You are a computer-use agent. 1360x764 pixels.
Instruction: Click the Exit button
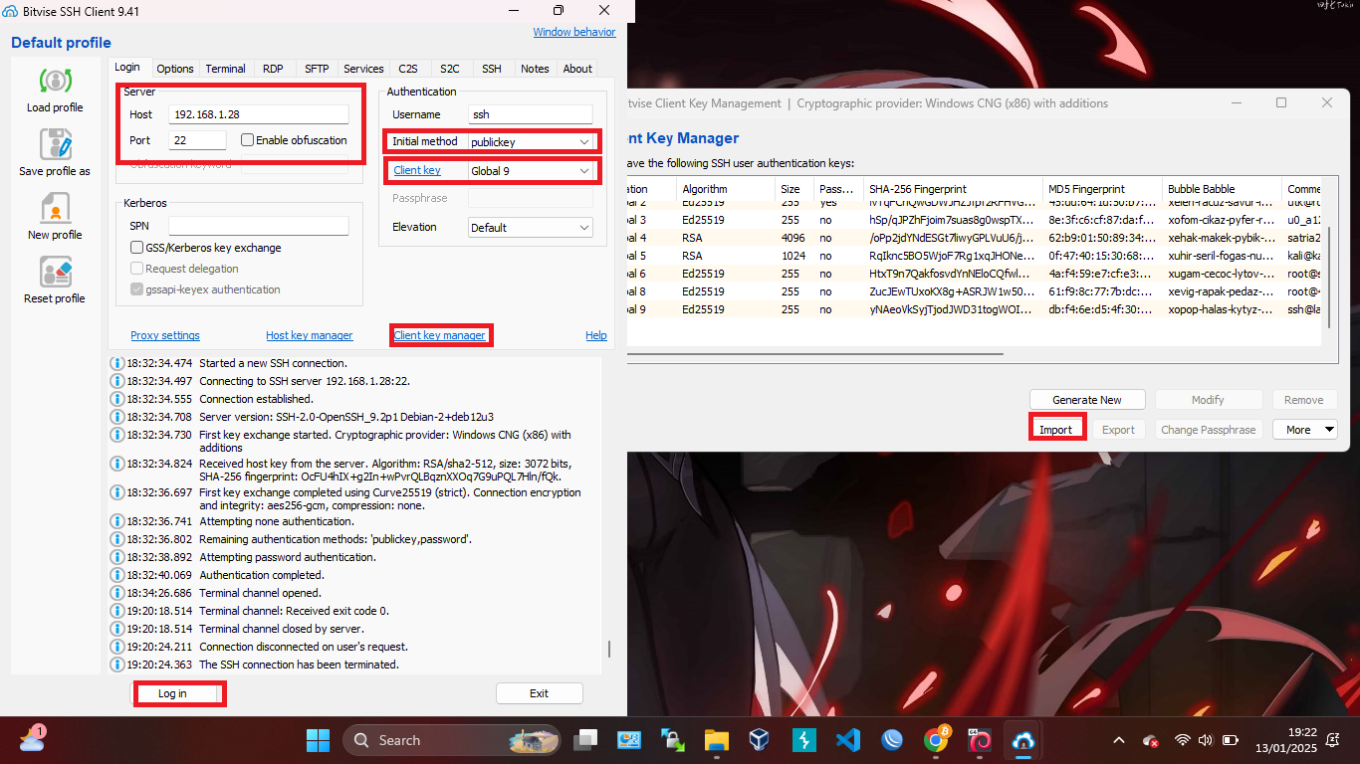click(x=539, y=693)
